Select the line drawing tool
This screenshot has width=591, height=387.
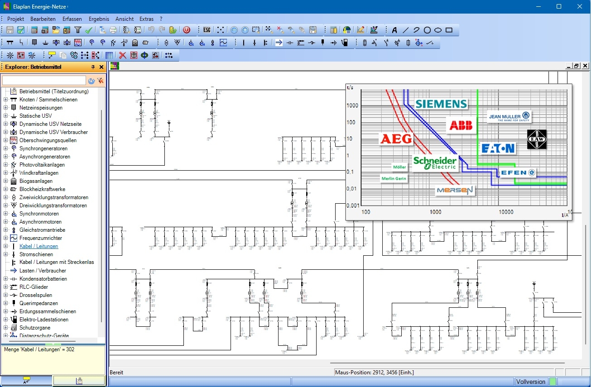point(405,30)
